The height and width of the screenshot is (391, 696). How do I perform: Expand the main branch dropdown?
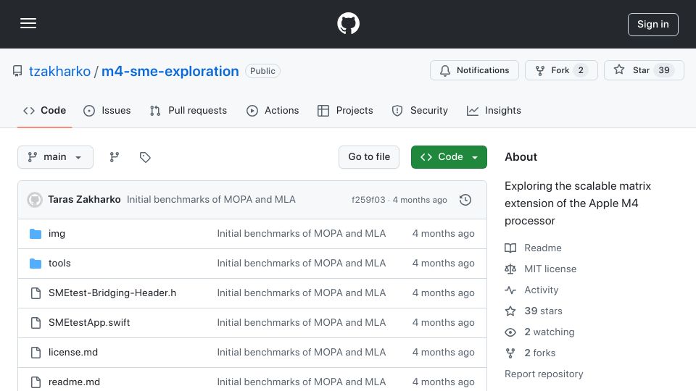tap(56, 157)
